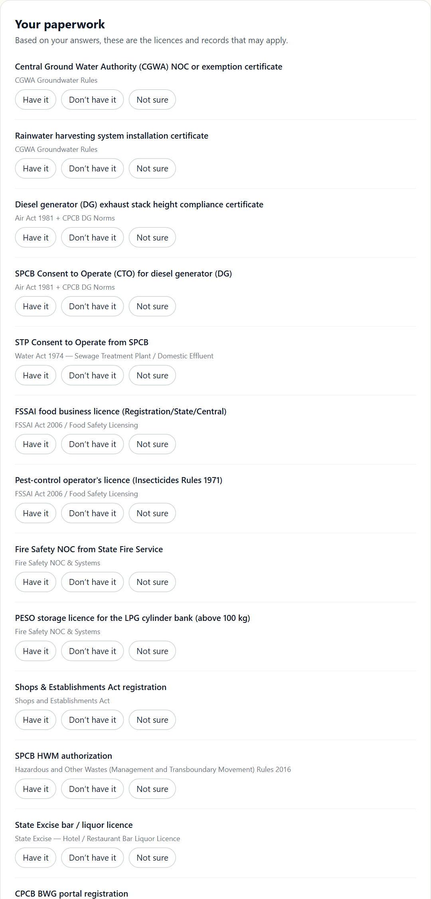The height and width of the screenshot is (899, 431).
Task: Pick 'Don't have it' for STP Consent to Operate
Action: [93, 375]
